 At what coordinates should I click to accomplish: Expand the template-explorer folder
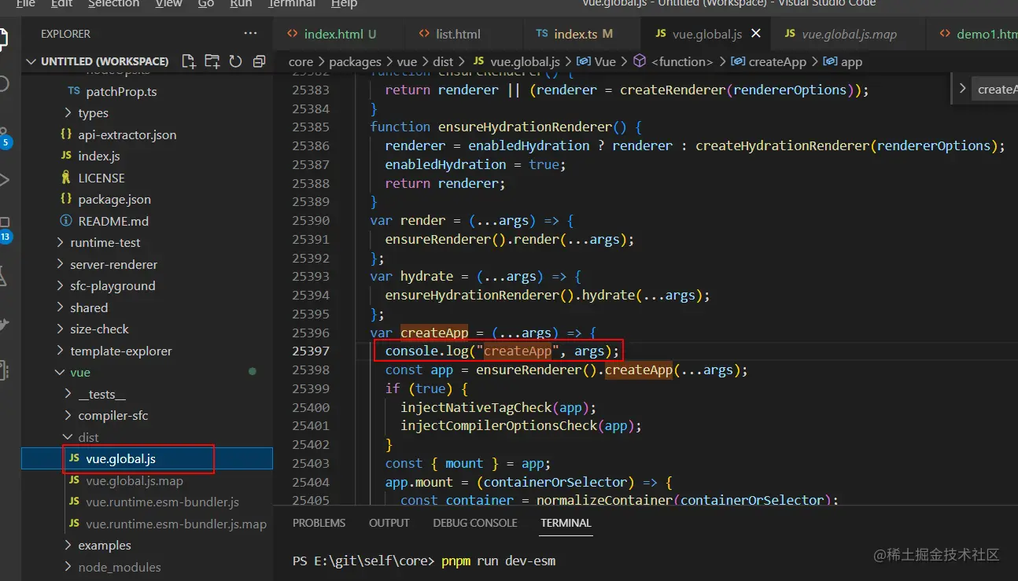pos(120,351)
